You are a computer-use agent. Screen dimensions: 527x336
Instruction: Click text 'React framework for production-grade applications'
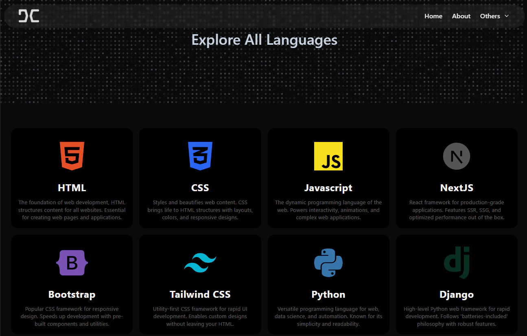pos(457,206)
